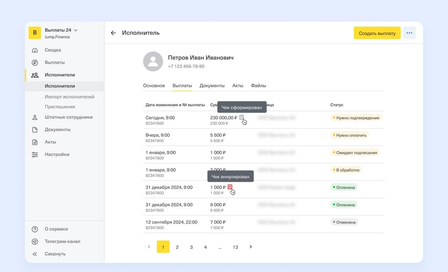
Task: Go to next page with right chevron
Action: (x=251, y=247)
